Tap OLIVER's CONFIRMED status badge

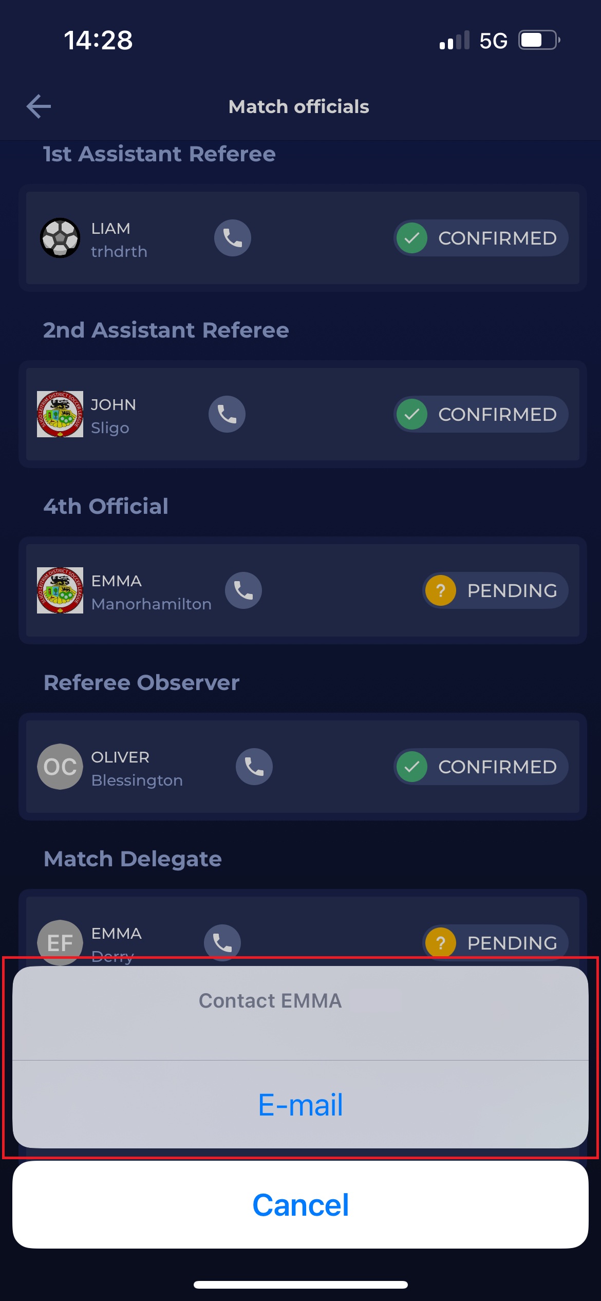tap(481, 767)
